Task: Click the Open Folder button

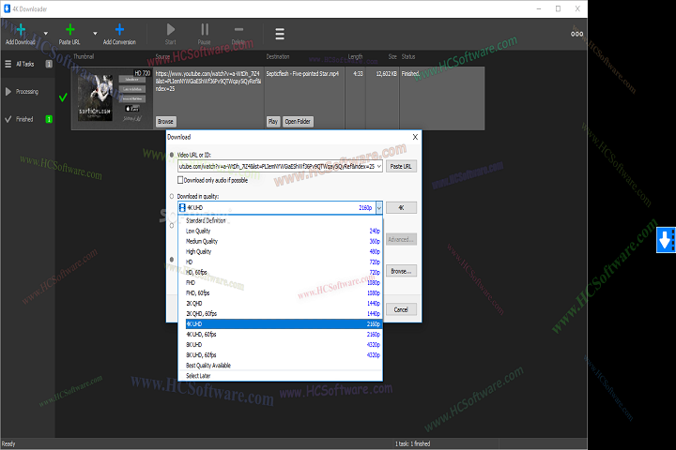Action: click(x=298, y=122)
